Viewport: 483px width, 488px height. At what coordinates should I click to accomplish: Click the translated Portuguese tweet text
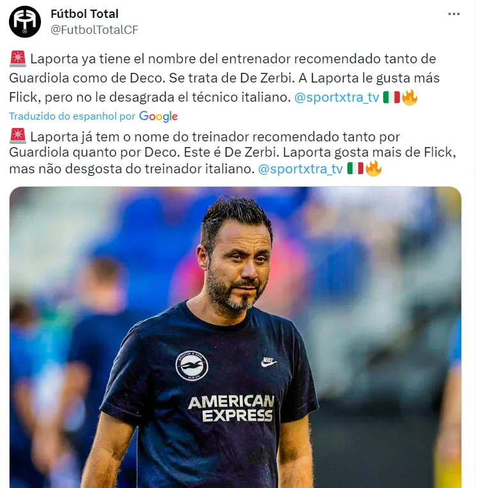(232, 153)
